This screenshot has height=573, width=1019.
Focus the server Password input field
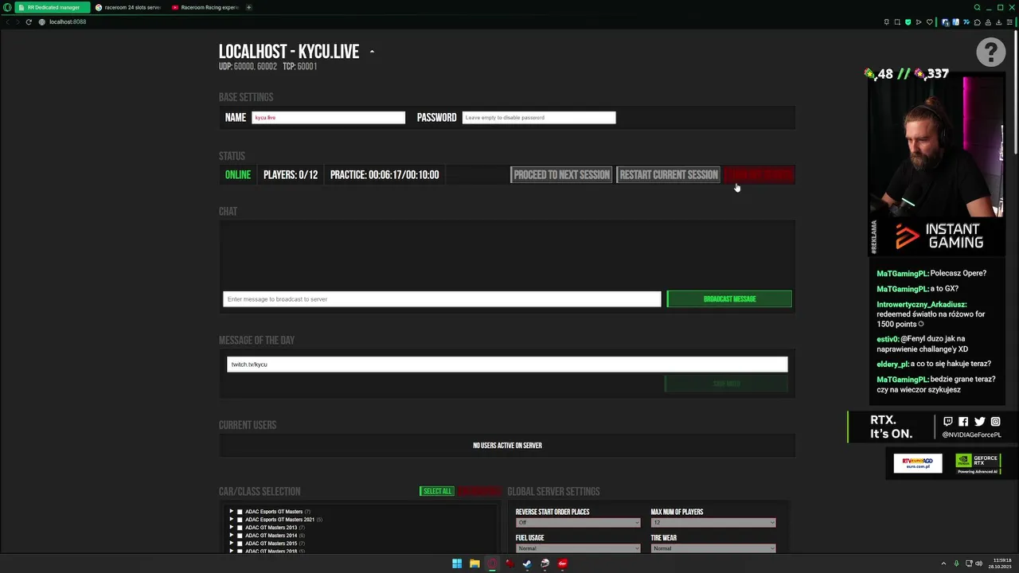click(x=539, y=118)
